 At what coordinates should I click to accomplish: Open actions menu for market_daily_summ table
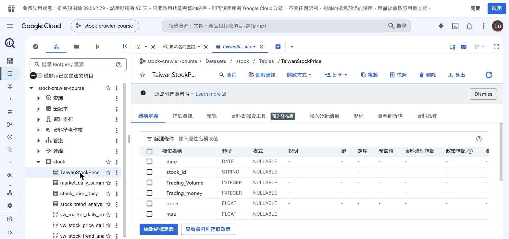click(117, 183)
